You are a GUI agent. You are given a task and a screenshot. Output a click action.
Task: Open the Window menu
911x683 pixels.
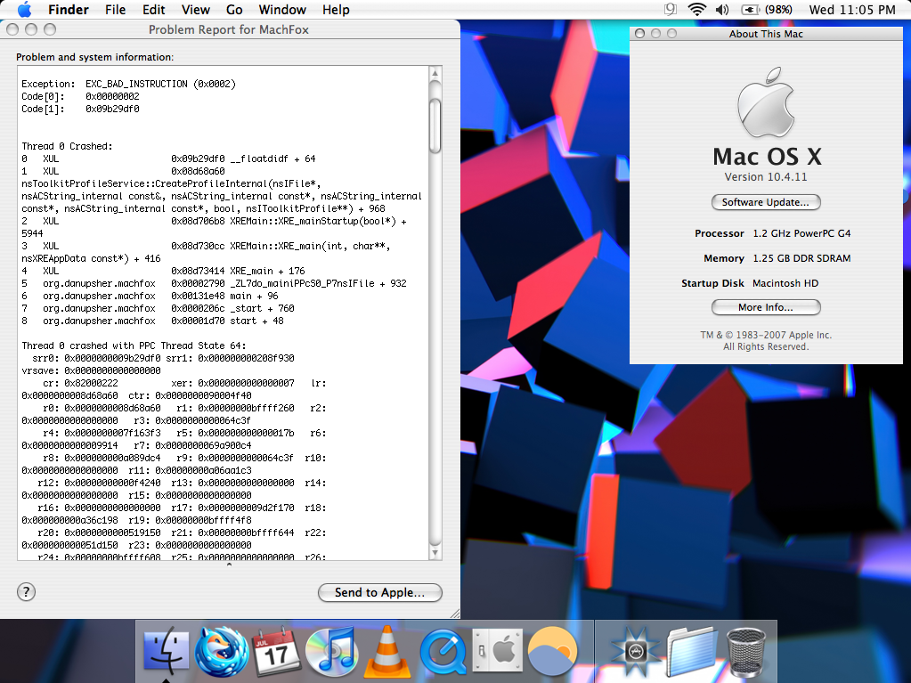click(x=281, y=9)
